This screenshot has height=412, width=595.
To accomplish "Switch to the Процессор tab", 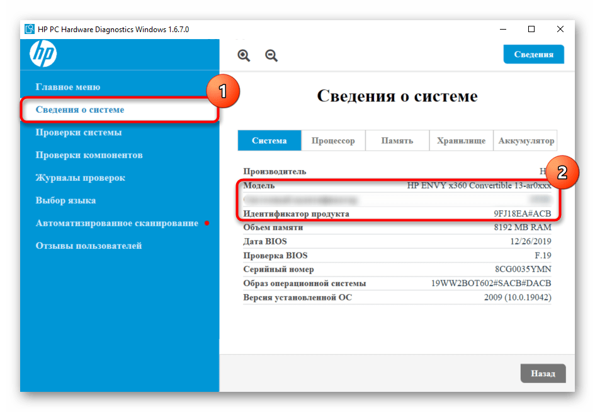I will (333, 140).
